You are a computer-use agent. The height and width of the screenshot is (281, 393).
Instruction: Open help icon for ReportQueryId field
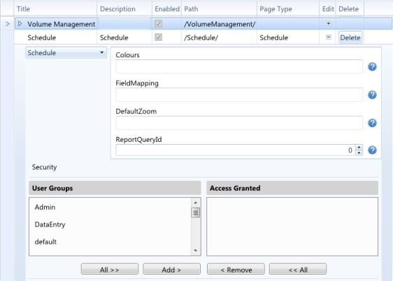372,150
